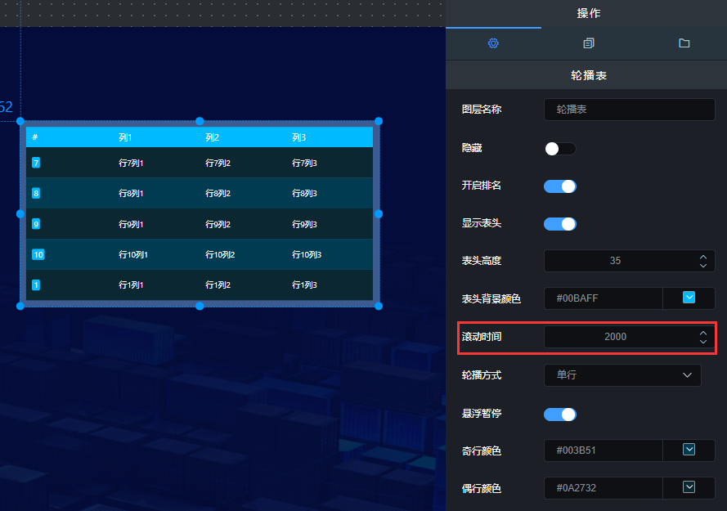Click the 图层名称 input field
727x511 pixels.
point(629,110)
